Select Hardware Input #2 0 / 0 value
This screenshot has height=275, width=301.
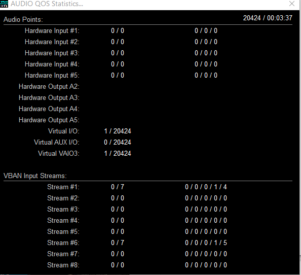(118, 42)
